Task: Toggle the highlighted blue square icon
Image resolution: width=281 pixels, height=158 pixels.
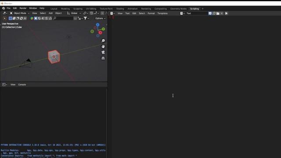Action: coord(36,18)
